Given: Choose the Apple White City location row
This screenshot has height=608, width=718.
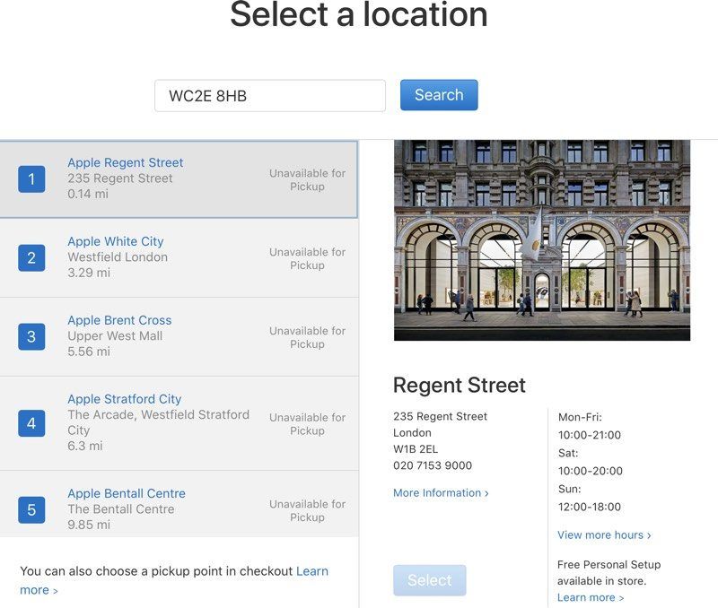Looking at the screenshot, I should [x=115, y=241].
